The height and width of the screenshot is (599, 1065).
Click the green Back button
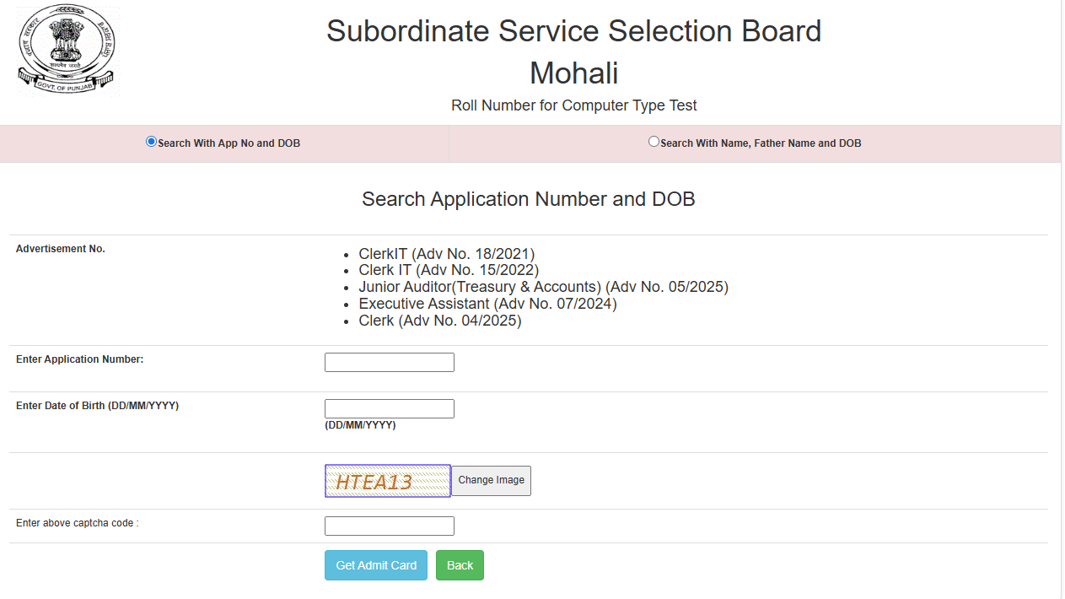pyautogui.click(x=460, y=564)
